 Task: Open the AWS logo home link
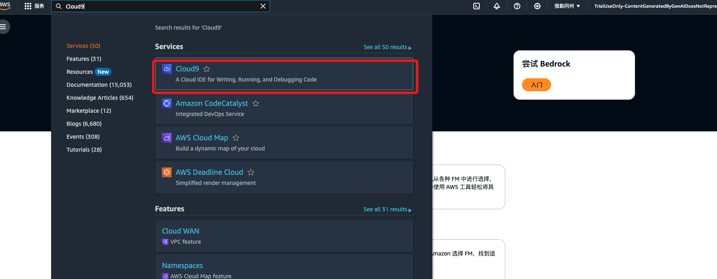[5, 5]
